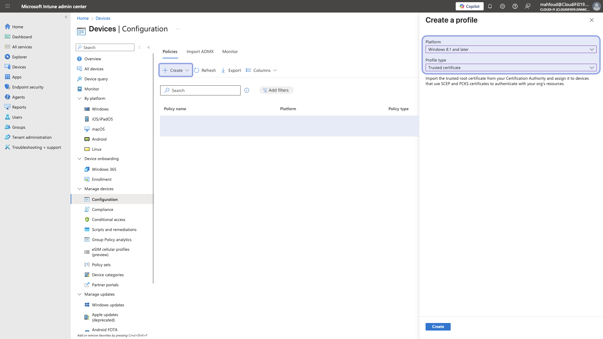Open the Profile type dropdown

click(511, 67)
